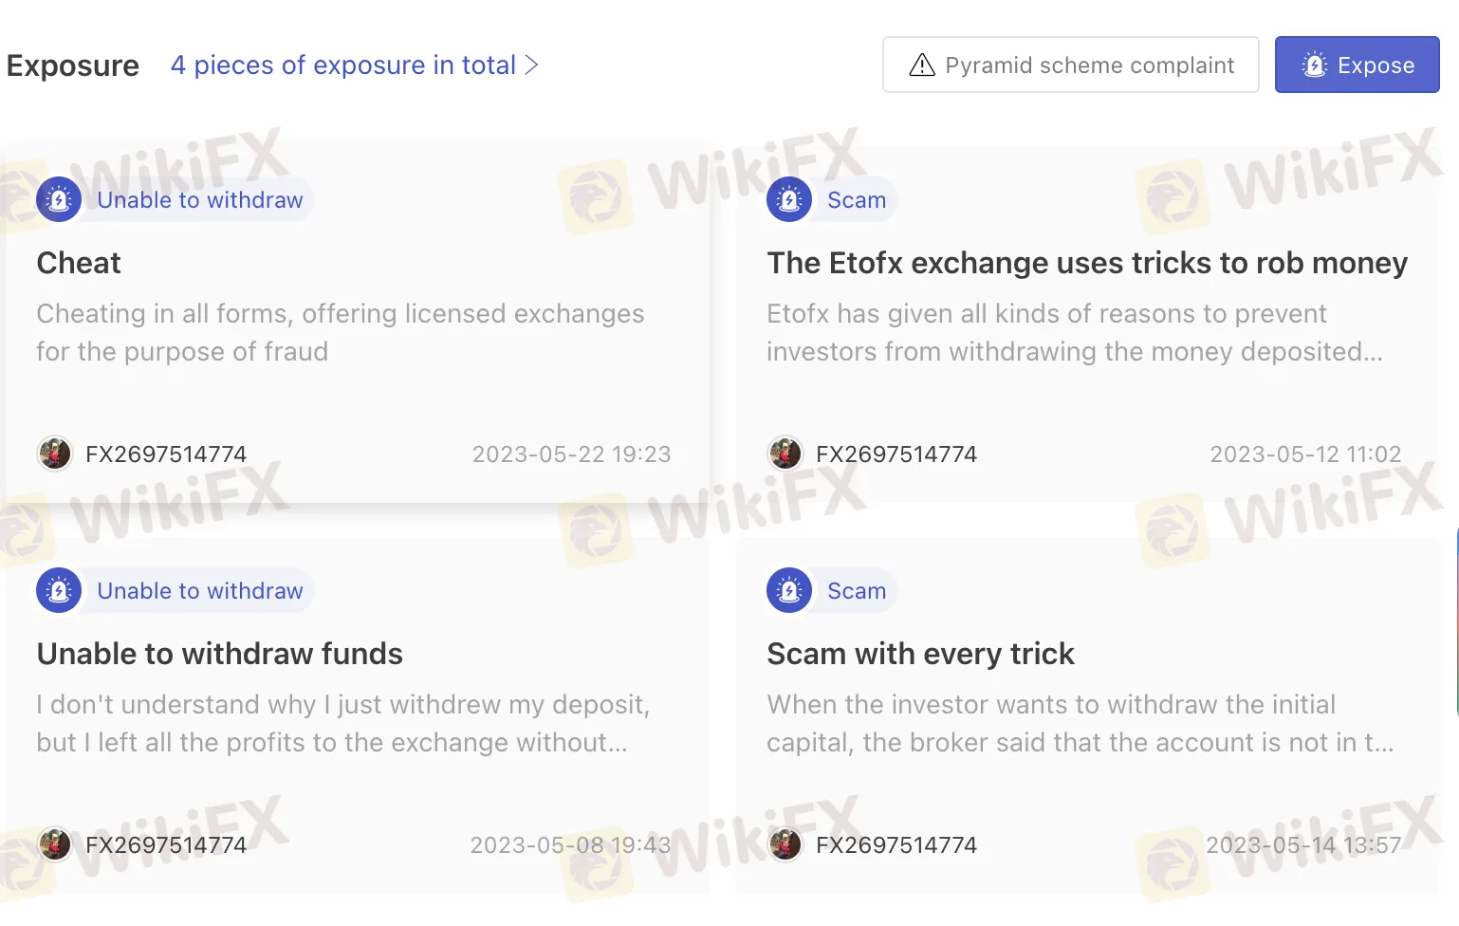Click the siren icon on the Scam with every trick card

(788, 590)
